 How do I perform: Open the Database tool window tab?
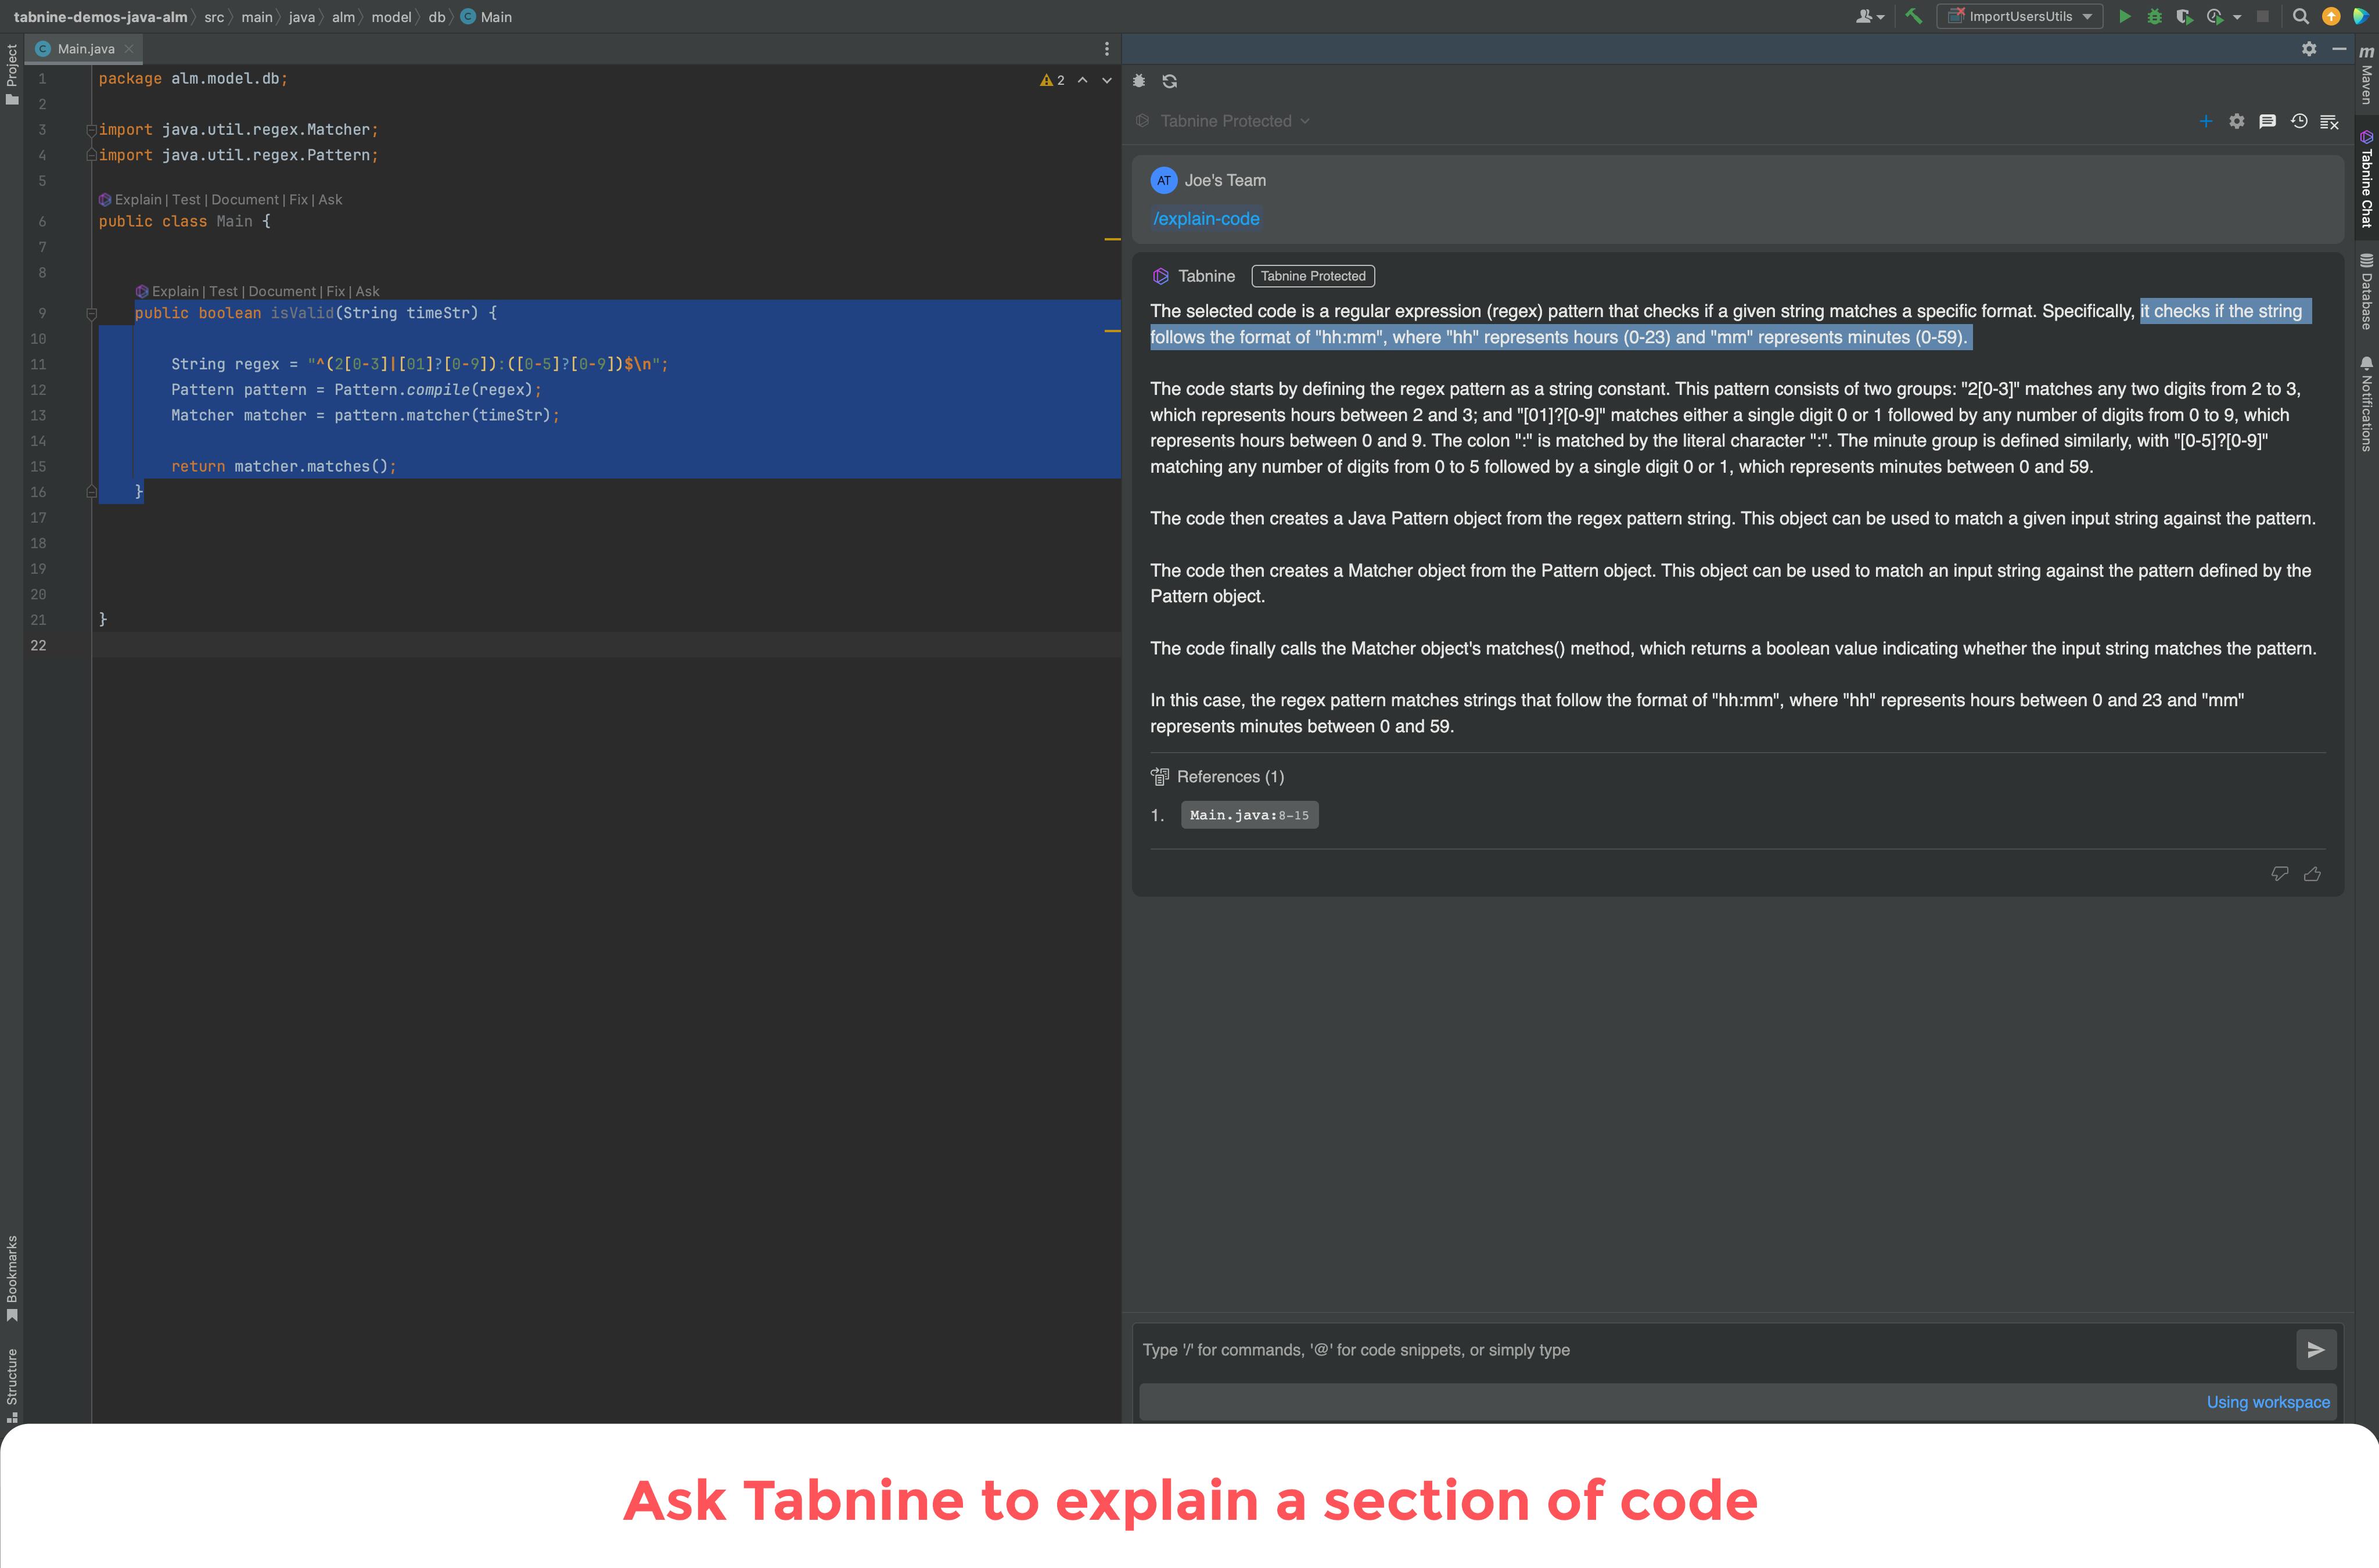(x=2366, y=292)
